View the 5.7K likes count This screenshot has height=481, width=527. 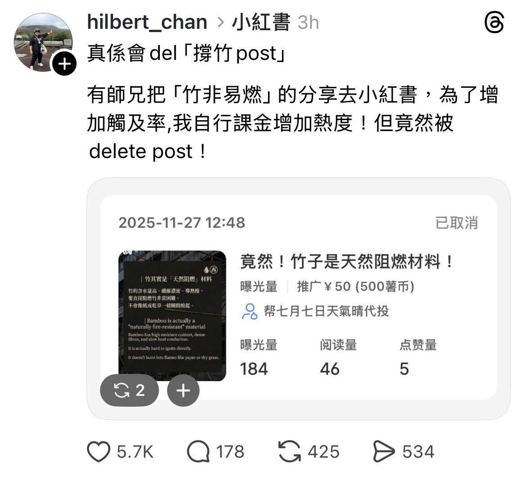coord(135,451)
